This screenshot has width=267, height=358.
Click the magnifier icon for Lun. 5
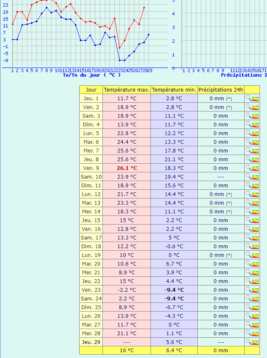click(248, 133)
